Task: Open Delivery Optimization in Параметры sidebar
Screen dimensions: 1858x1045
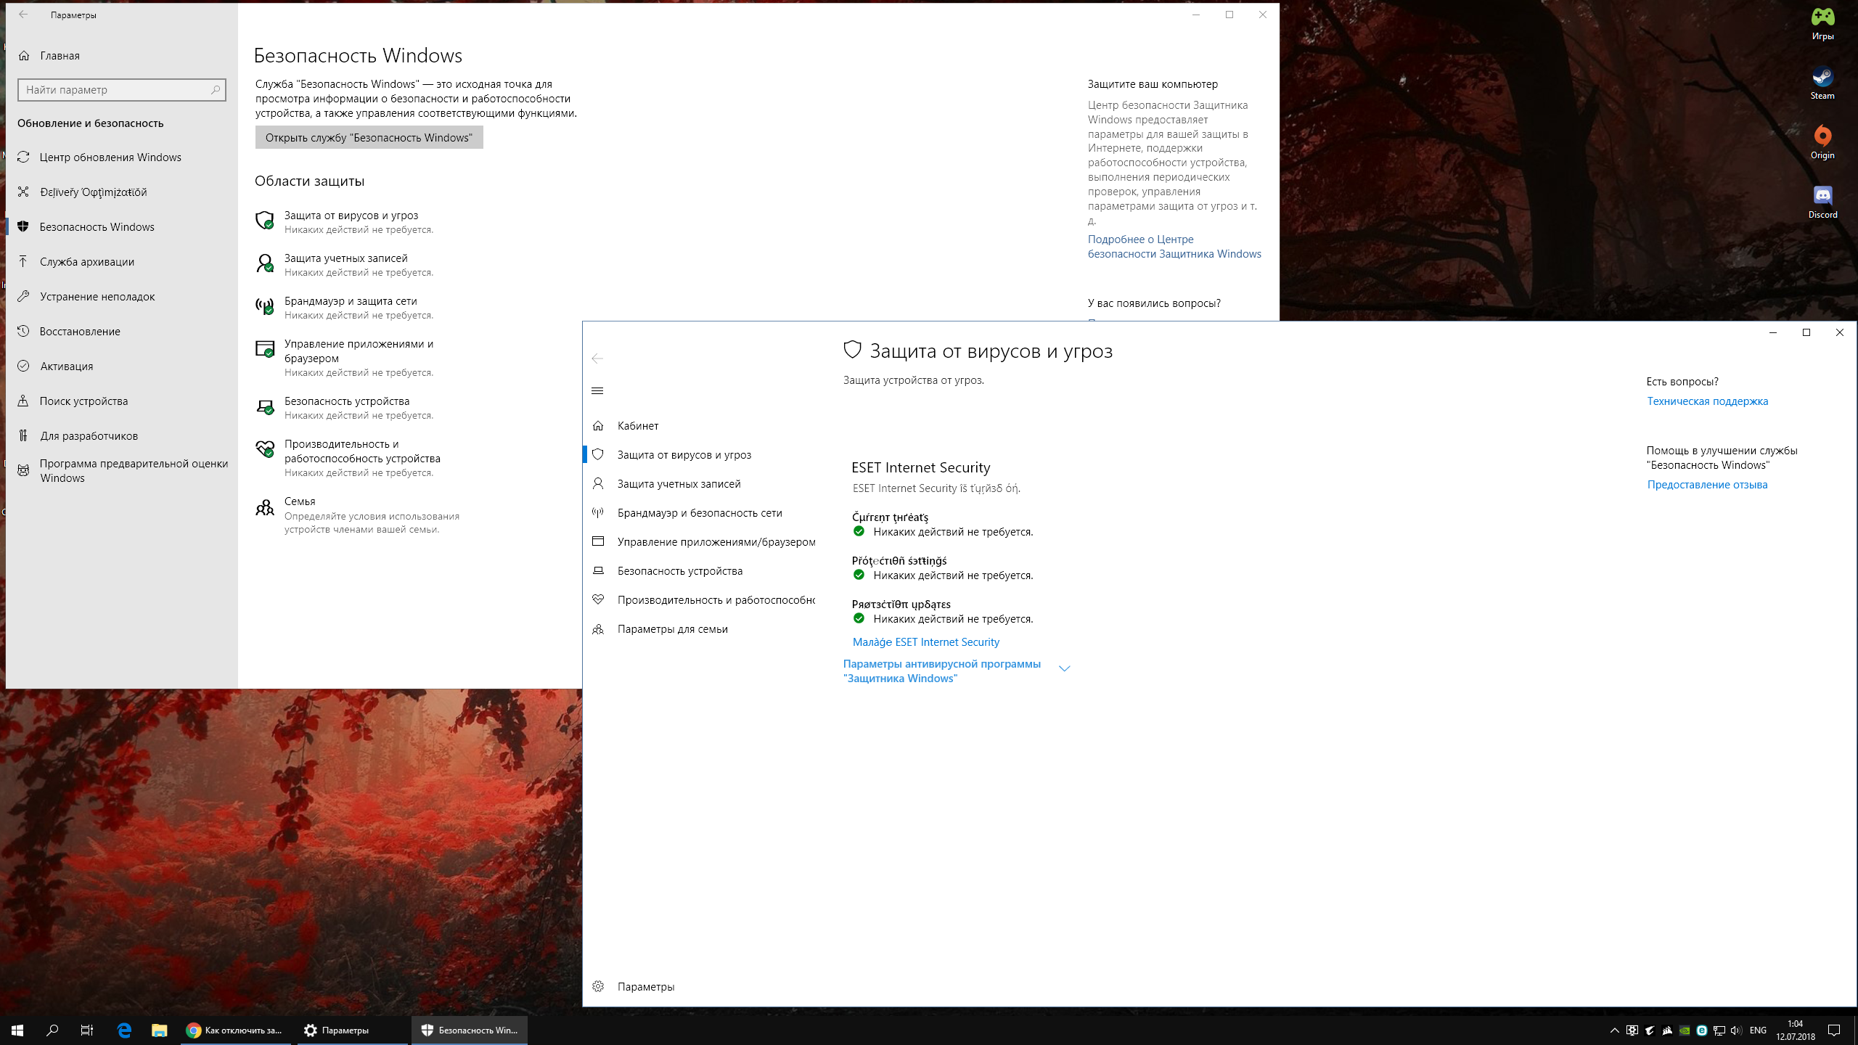Action: (x=122, y=192)
